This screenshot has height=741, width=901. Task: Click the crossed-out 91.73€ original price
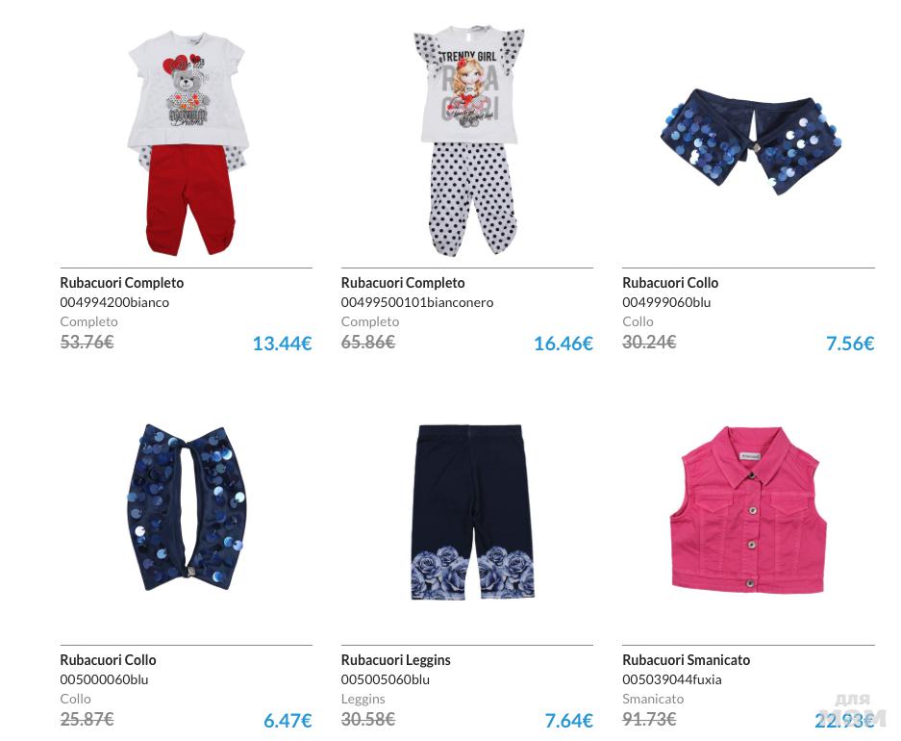point(649,719)
